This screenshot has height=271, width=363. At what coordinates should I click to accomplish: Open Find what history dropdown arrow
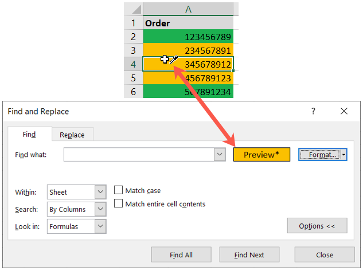(220, 155)
